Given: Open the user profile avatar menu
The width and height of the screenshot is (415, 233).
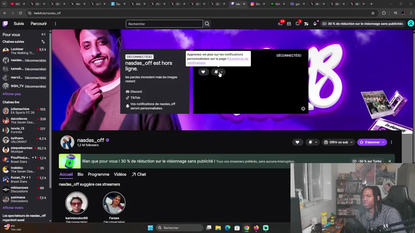Looking at the screenshot, I should click(411, 24).
